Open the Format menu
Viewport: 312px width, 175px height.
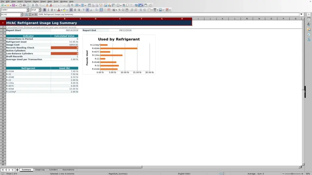click(x=28, y=2)
